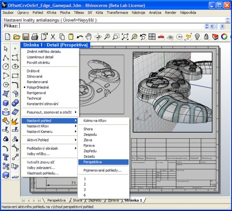Expand the Nastavit Kameru submenu

[50, 132]
